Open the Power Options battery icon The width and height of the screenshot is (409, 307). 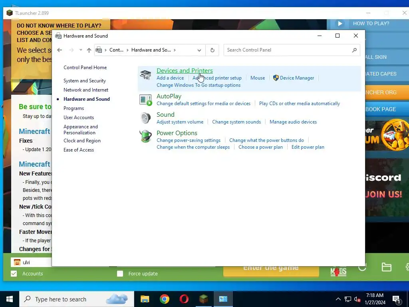point(145,136)
